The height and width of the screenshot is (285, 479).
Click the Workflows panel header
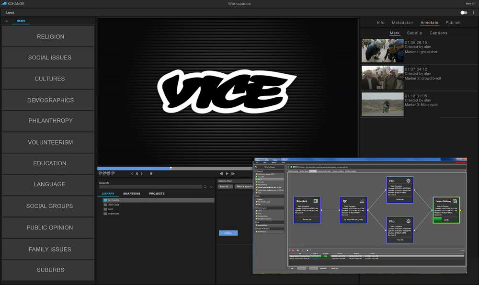pos(269,167)
